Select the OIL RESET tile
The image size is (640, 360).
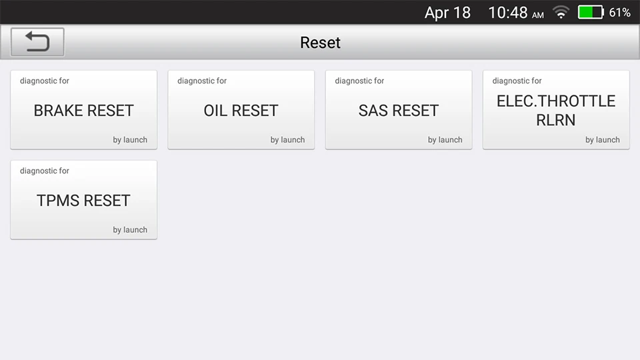point(241,110)
